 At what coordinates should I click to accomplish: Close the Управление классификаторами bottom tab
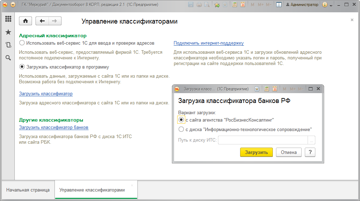click(132, 185)
